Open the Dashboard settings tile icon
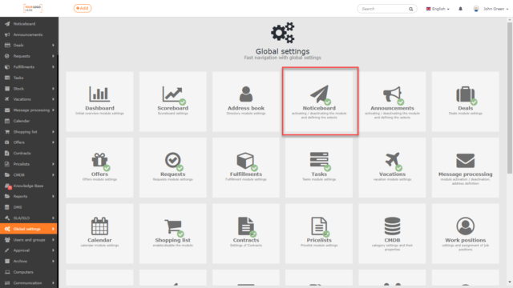Screen dimensions: 513x288 99,94
